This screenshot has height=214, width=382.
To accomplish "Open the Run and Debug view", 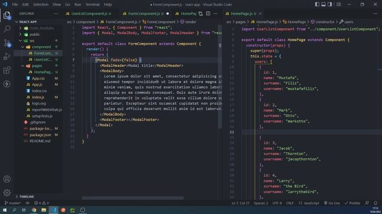I will pyautogui.click(x=7, y=56).
